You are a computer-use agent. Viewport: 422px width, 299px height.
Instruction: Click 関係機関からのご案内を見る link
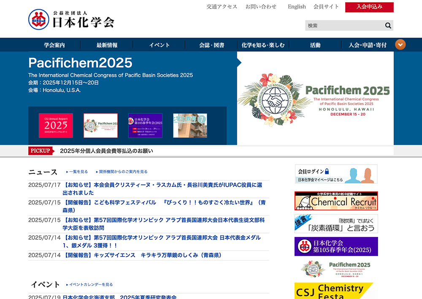[122, 172]
